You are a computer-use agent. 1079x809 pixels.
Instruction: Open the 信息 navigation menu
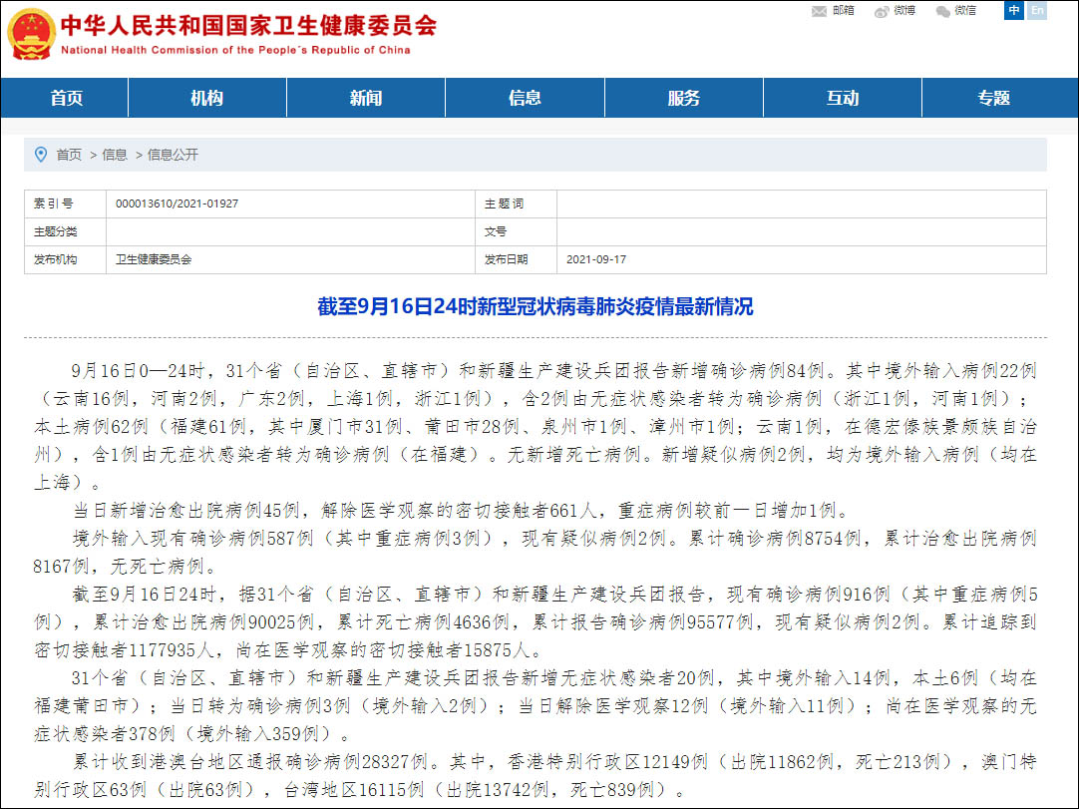pyautogui.click(x=526, y=98)
